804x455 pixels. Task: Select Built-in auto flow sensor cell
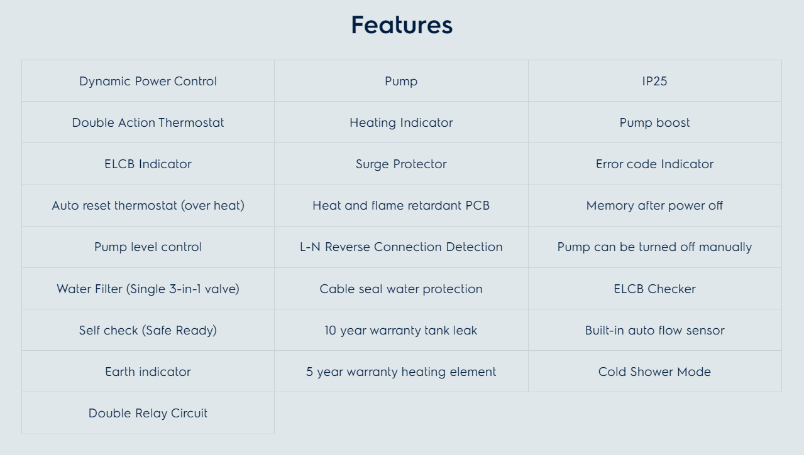654,331
